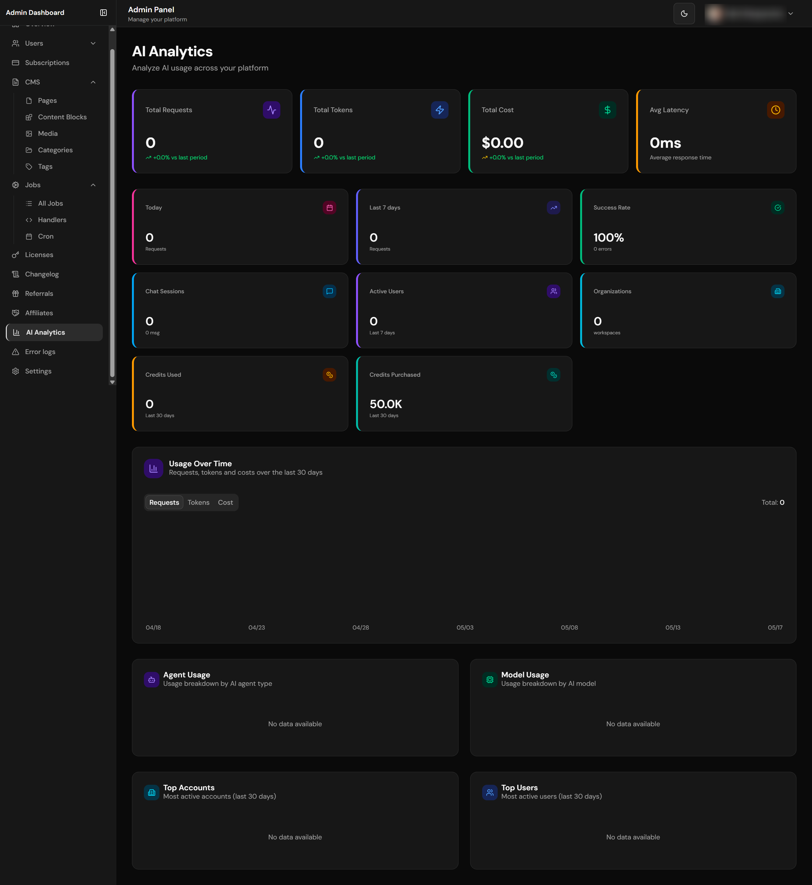The image size is (812, 885).
Task: Click the 50.0K credits purchased value
Action: pyautogui.click(x=386, y=404)
